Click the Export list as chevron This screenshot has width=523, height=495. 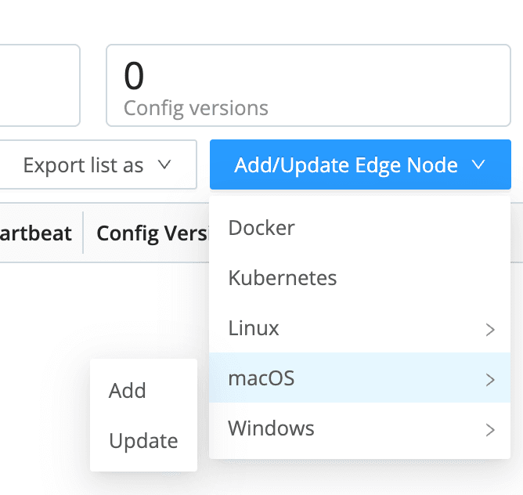click(164, 165)
